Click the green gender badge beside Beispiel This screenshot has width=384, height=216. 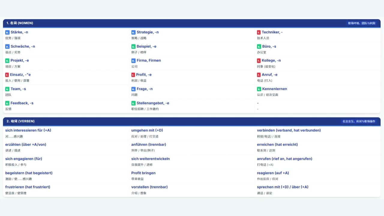133,46
